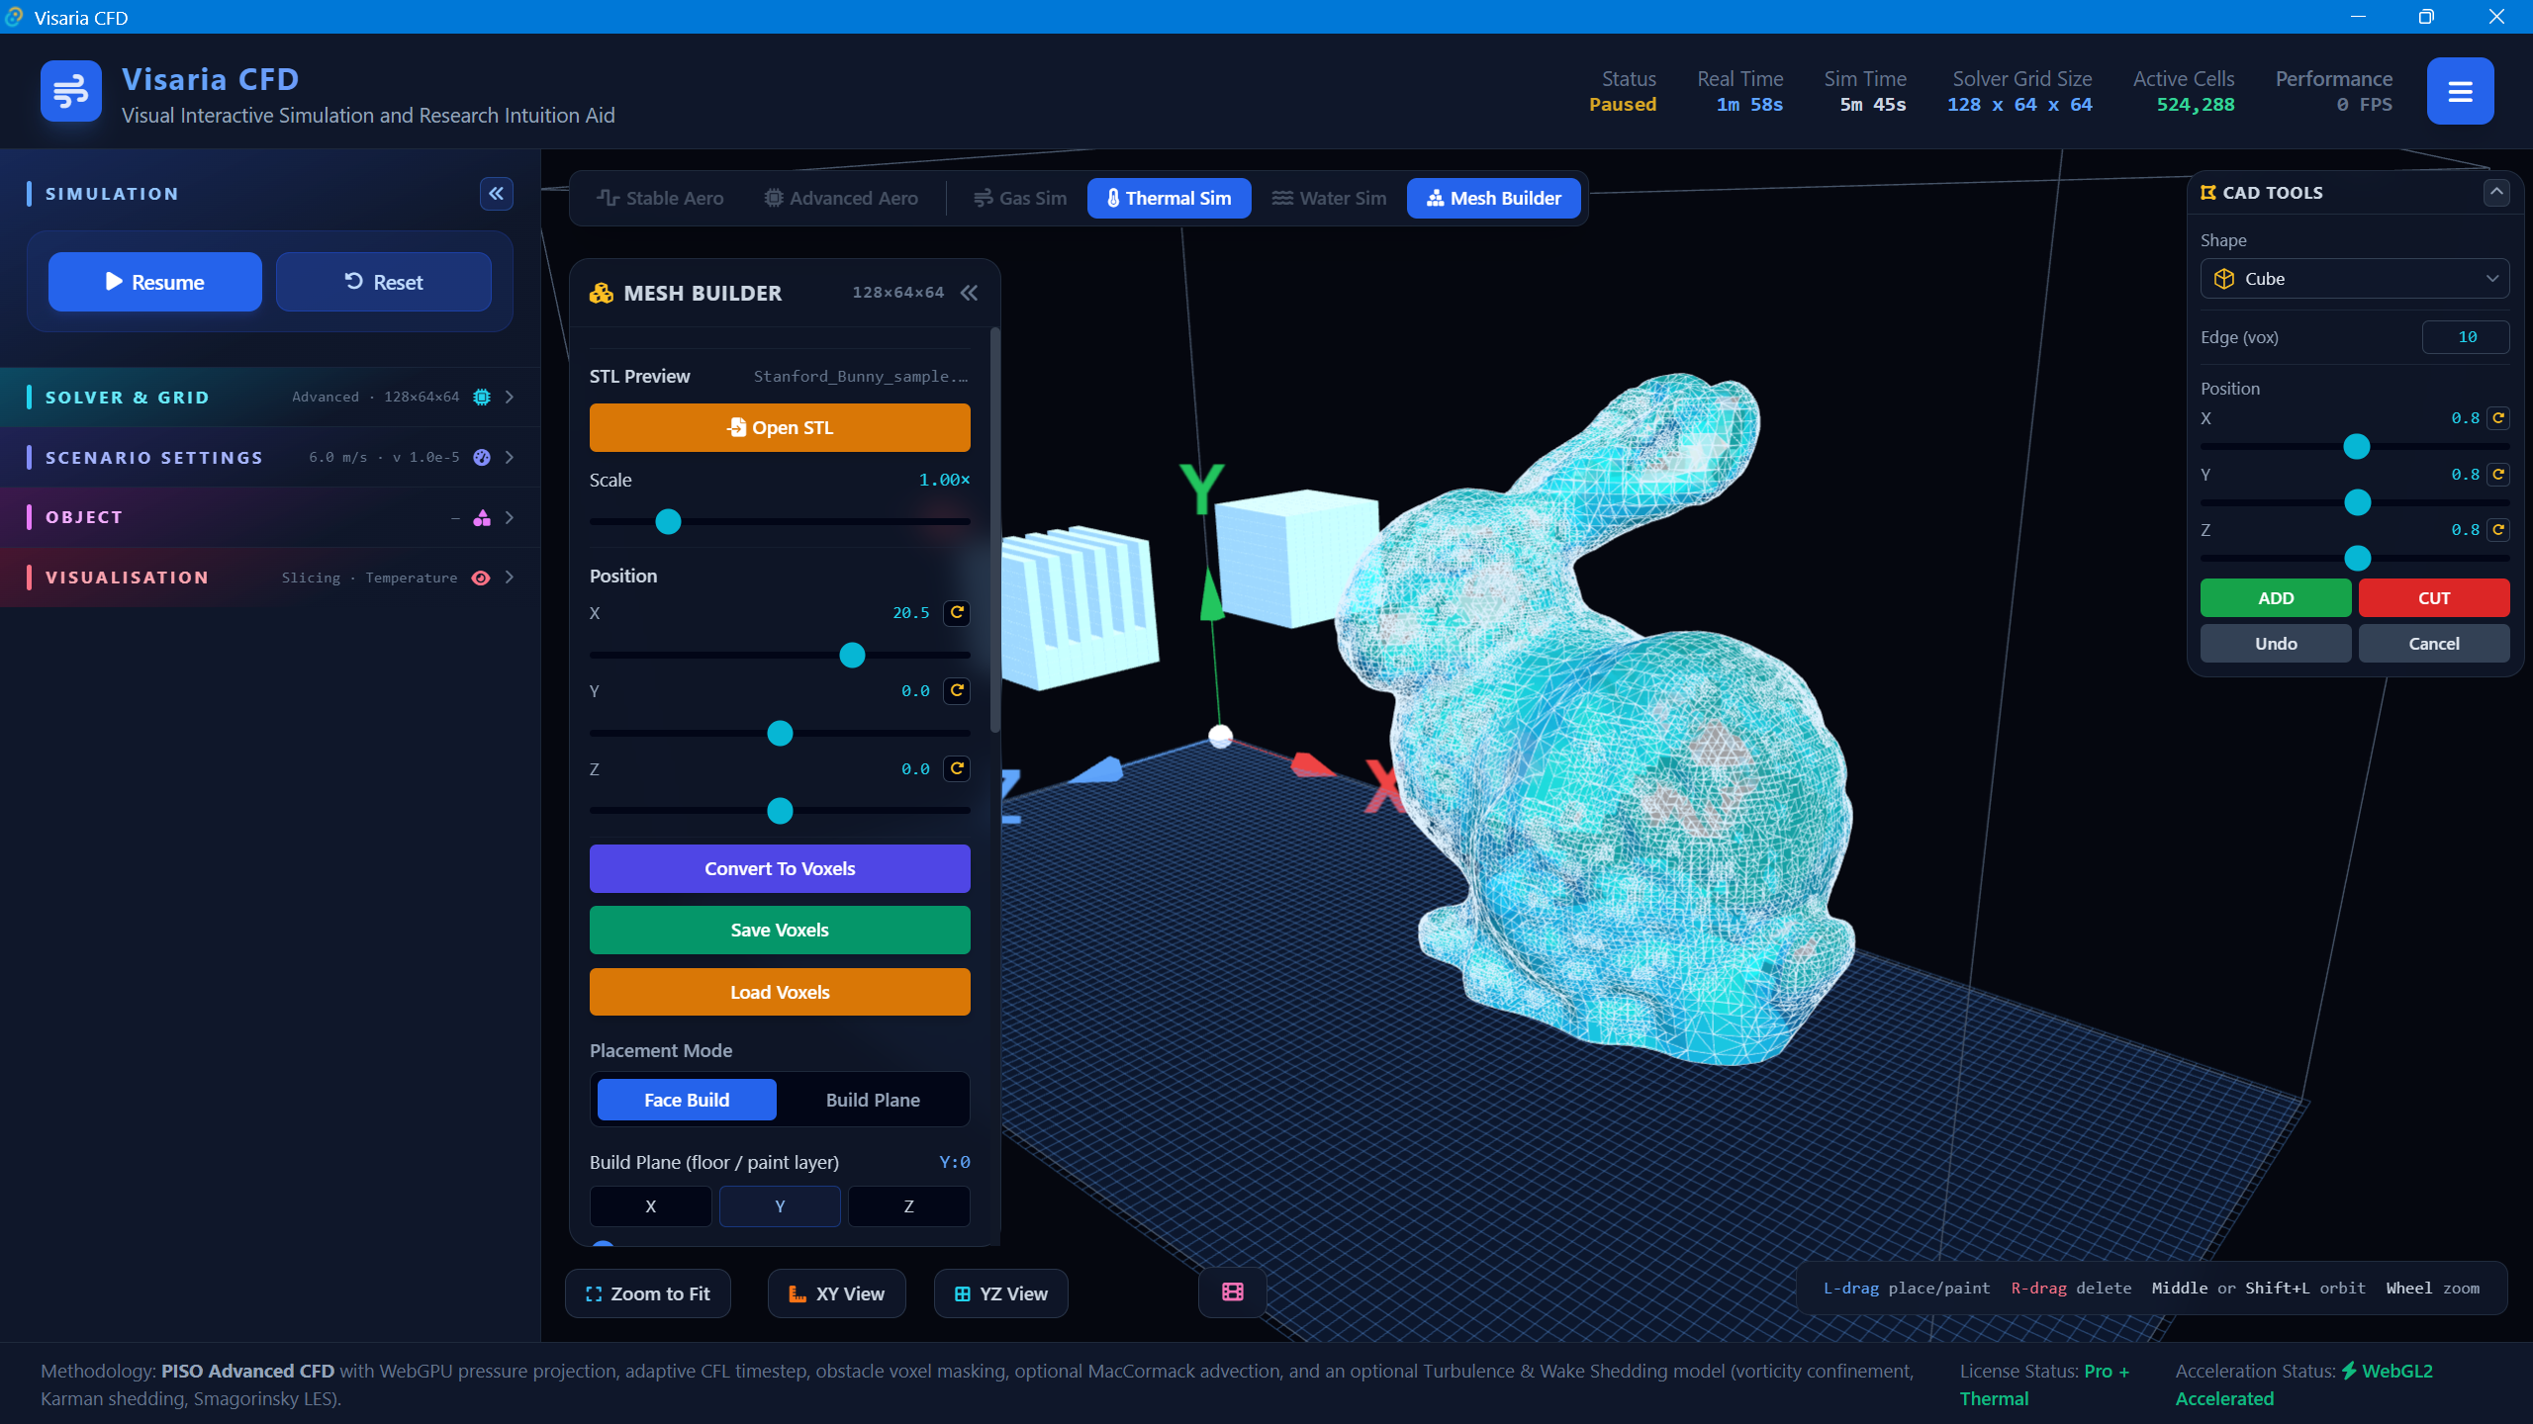Click Convert To Voxels
The height and width of the screenshot is (1424, 2533).
[x=780, y=868]
